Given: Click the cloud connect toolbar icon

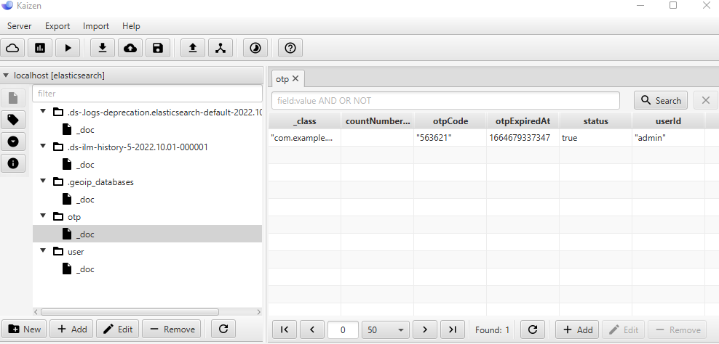Looking at the screenshot, I should pyautogui.click(x=12, y=48).
